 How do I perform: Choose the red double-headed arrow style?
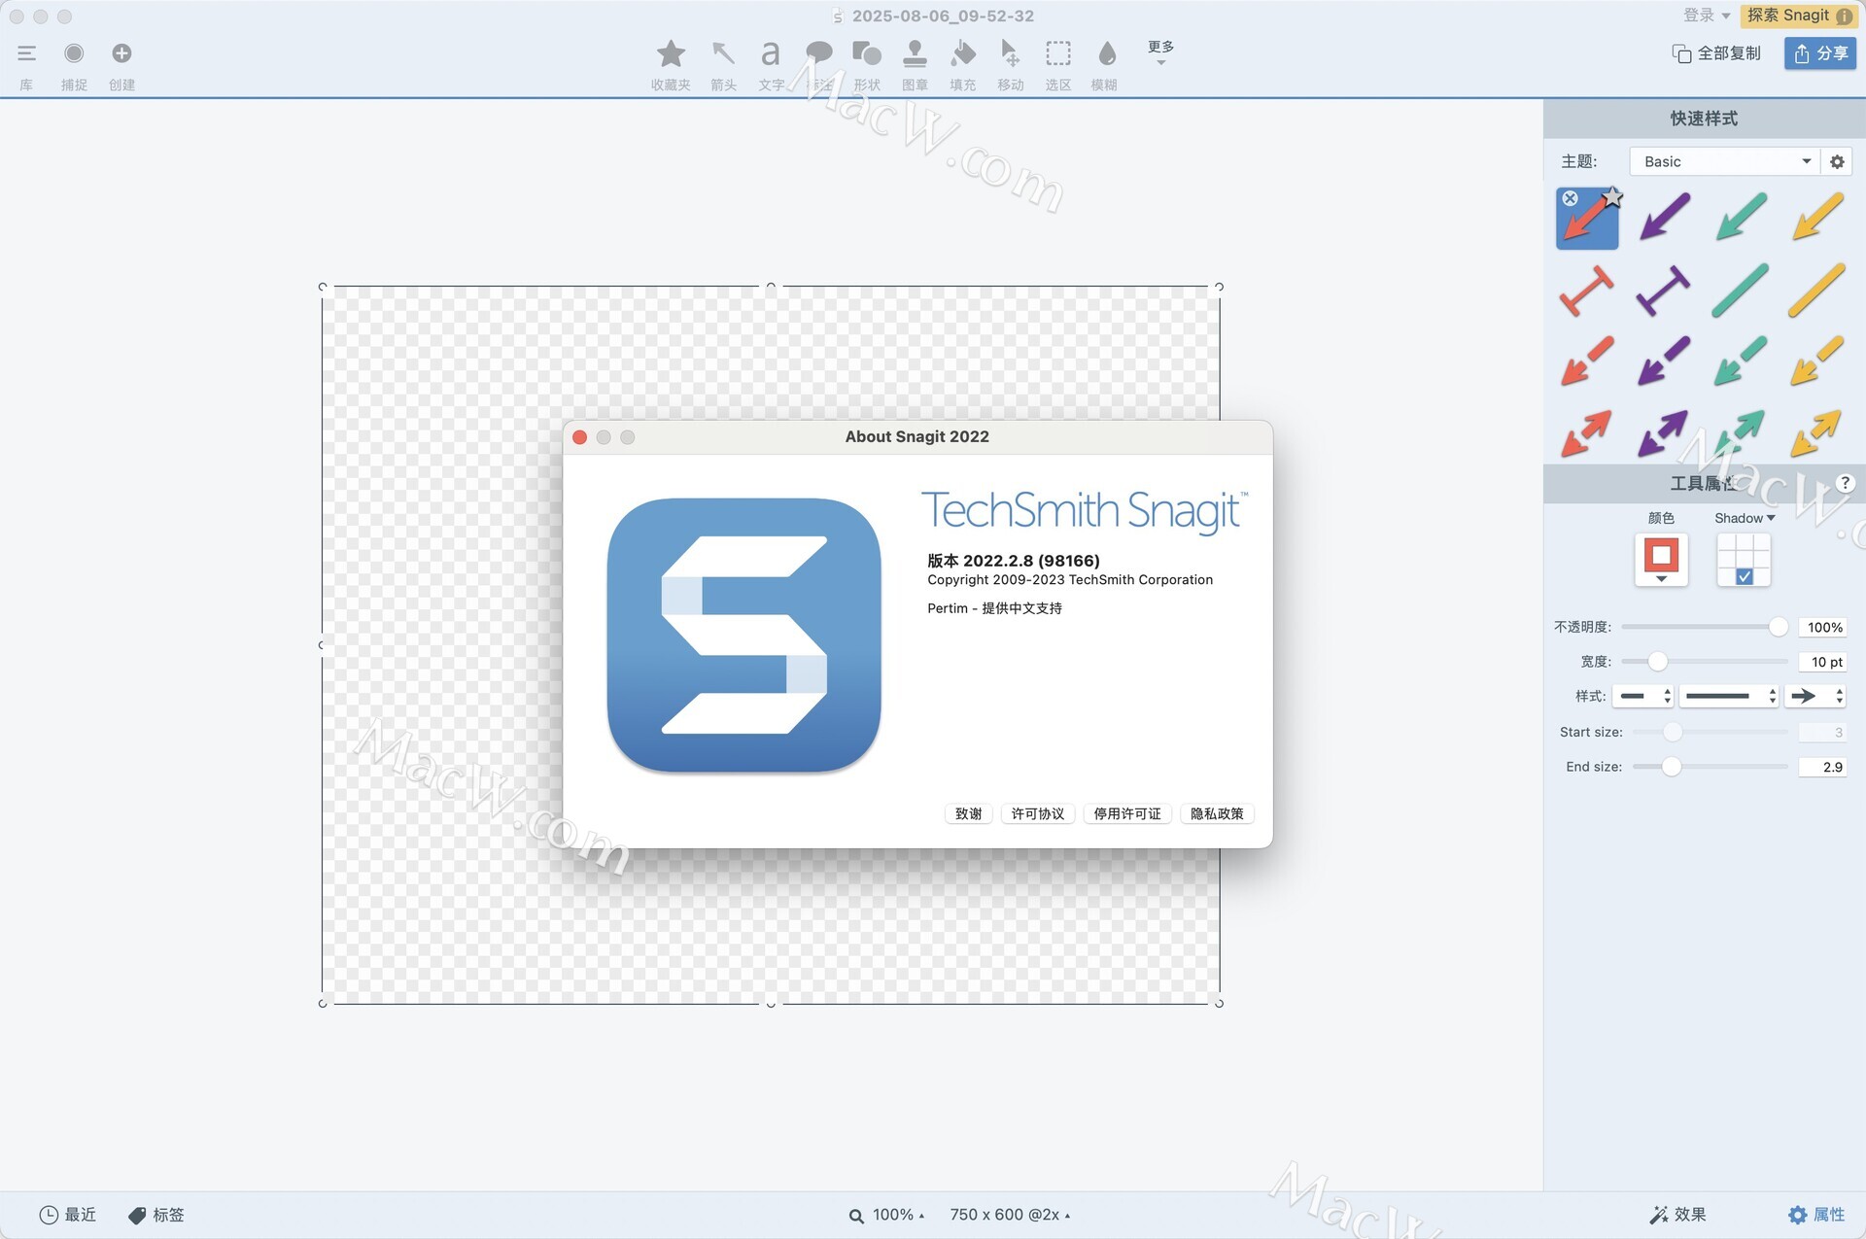coord(1587,433)
